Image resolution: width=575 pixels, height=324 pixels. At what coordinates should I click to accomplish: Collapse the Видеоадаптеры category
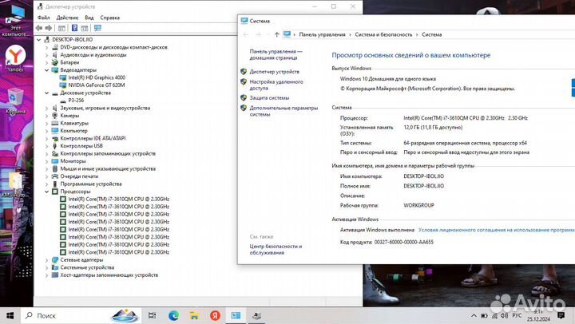click(x=46, y=70)
